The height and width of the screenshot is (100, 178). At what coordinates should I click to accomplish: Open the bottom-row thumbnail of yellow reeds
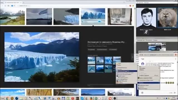coord(39,92)
